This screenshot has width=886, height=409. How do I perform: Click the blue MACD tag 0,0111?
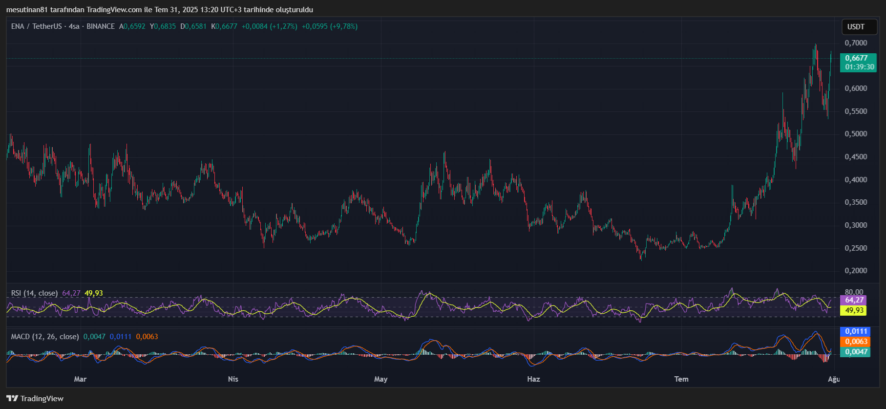click(x=855, y=331)
